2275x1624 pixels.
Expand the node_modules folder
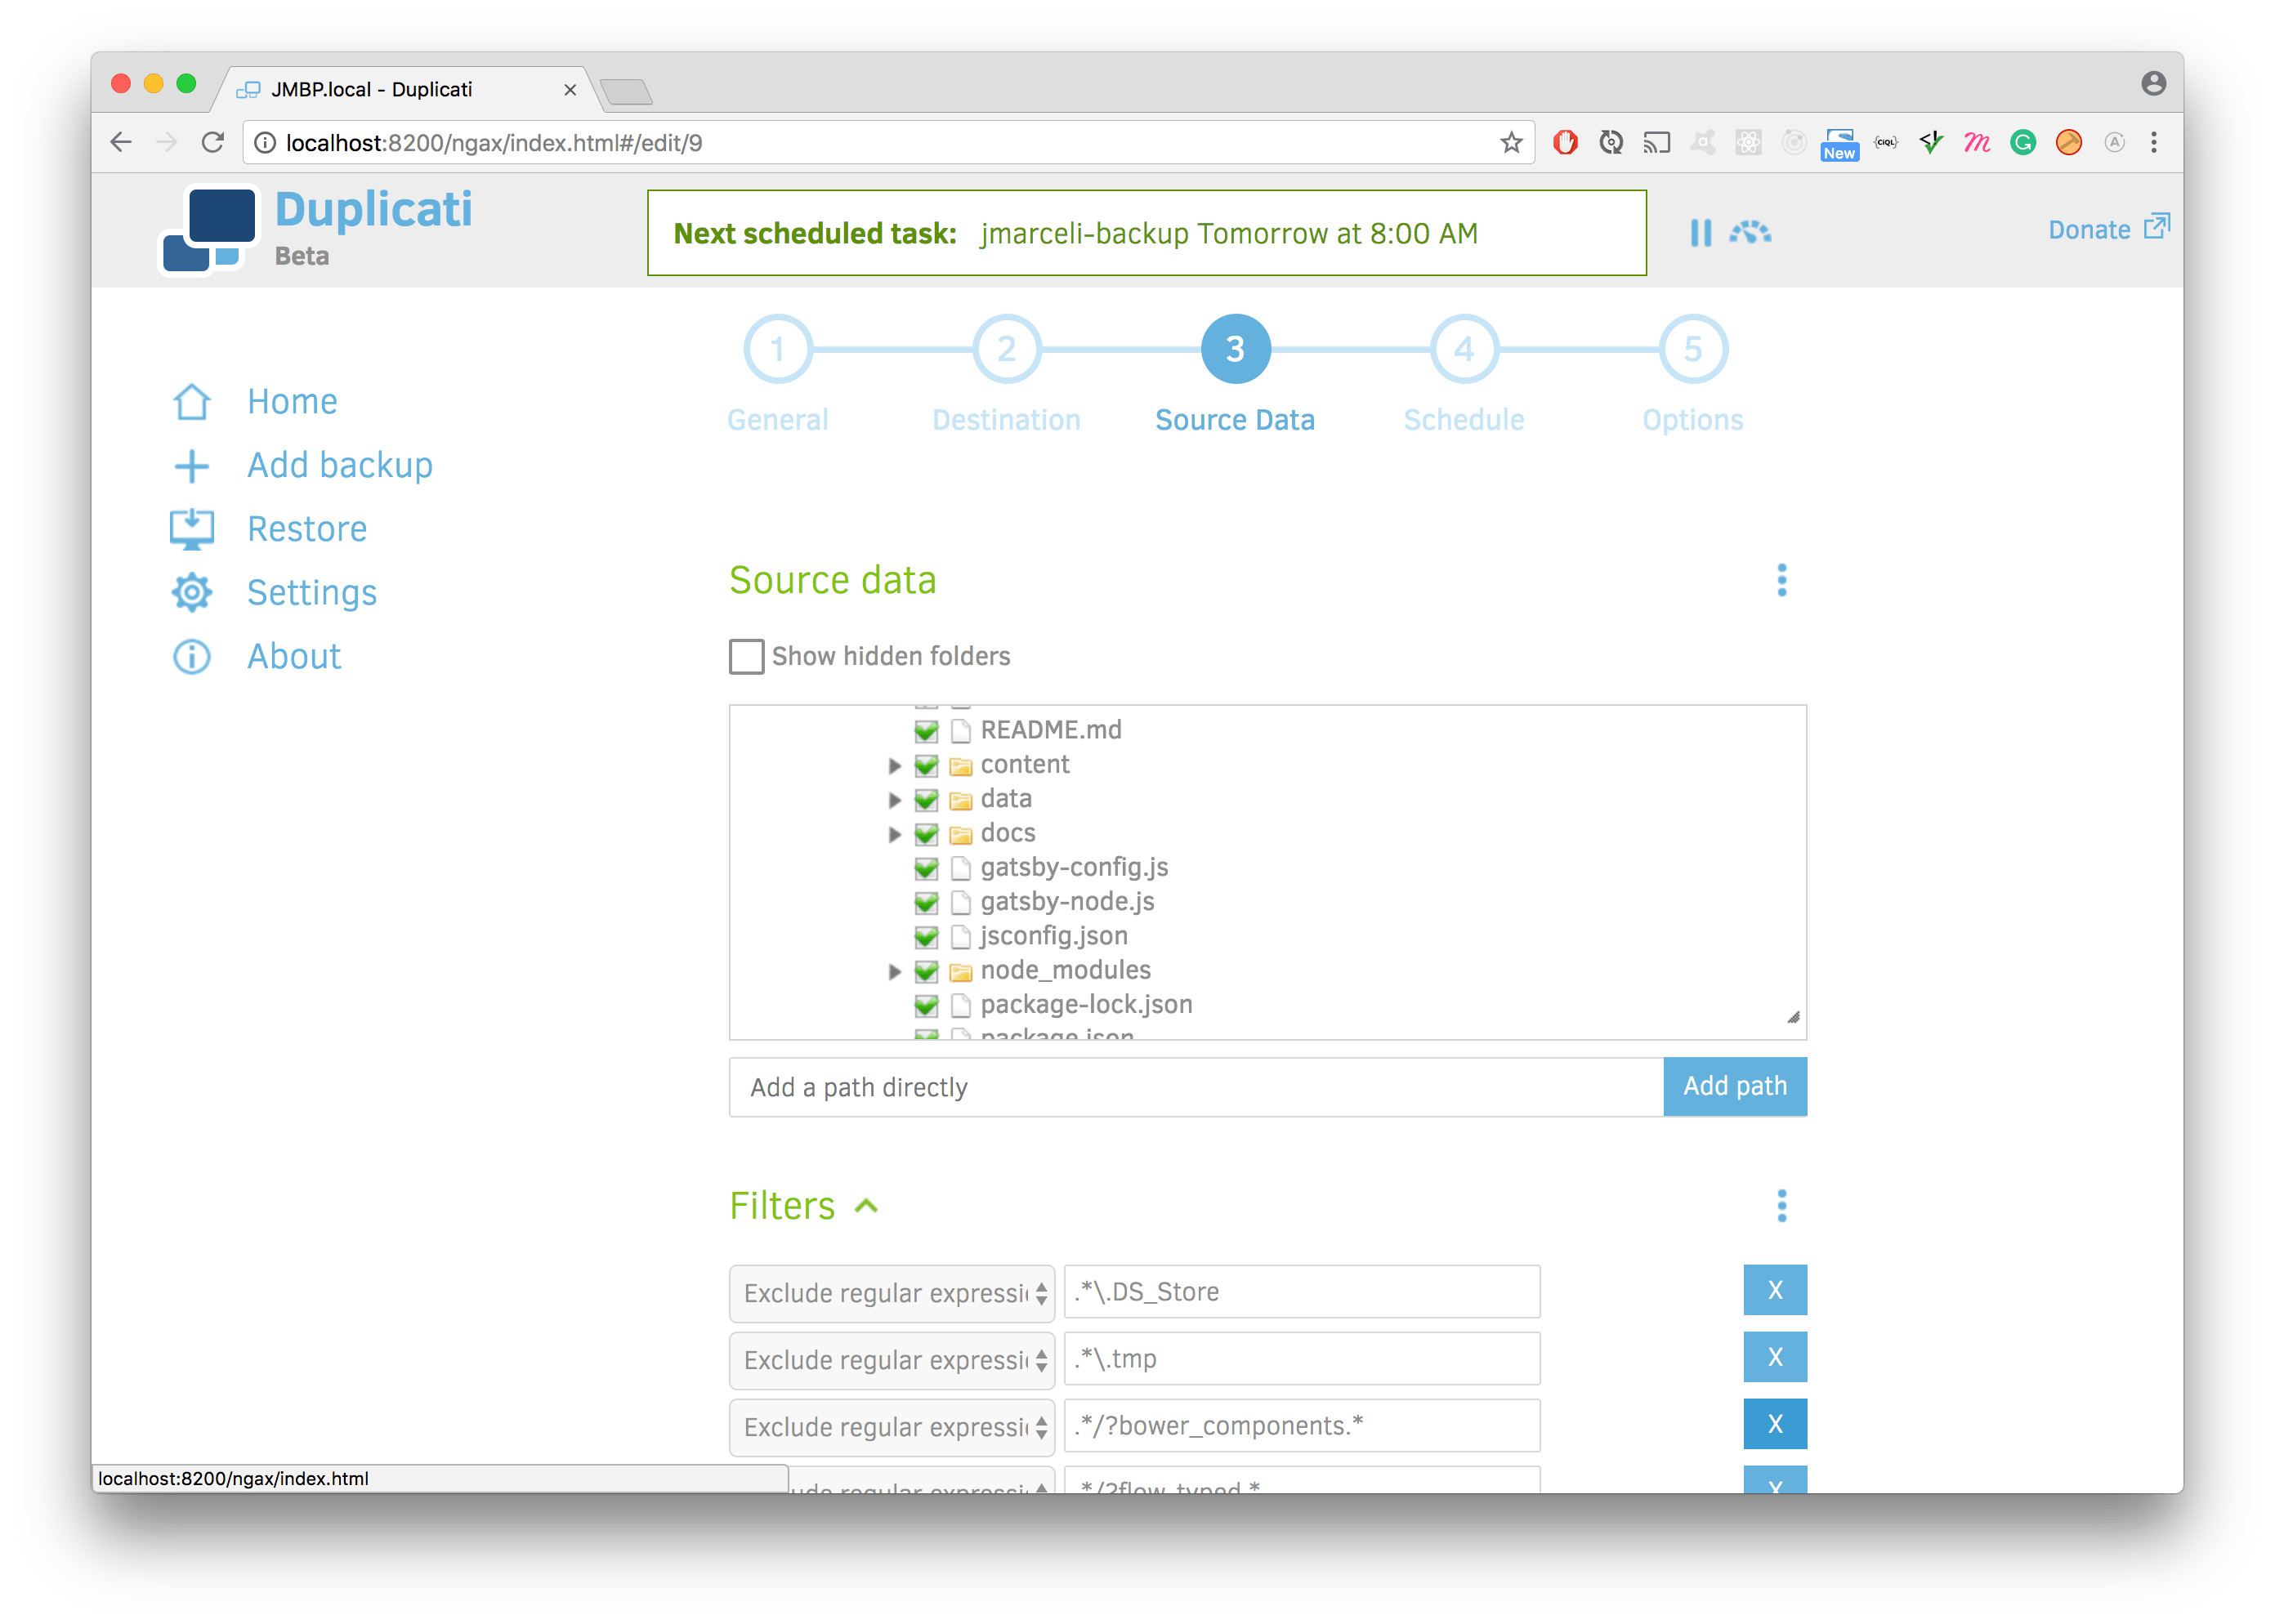click(895, 971)
